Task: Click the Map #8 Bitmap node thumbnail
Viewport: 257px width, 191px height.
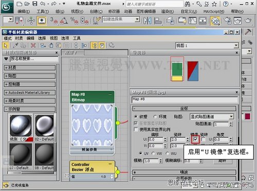Action: tap(92, 125)
